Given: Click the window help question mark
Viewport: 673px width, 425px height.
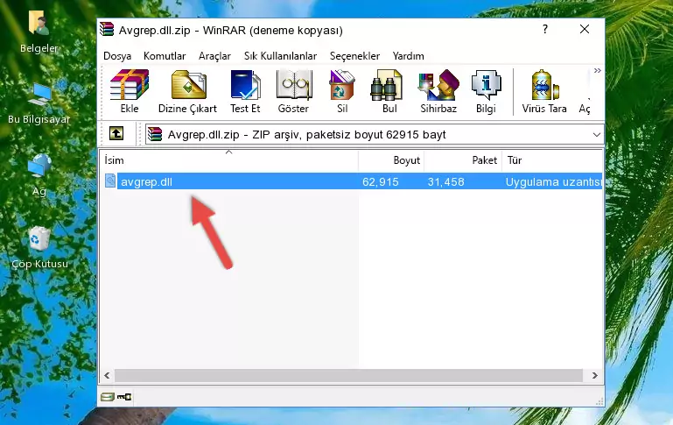Looking at the screenshot, I should 544,29.
